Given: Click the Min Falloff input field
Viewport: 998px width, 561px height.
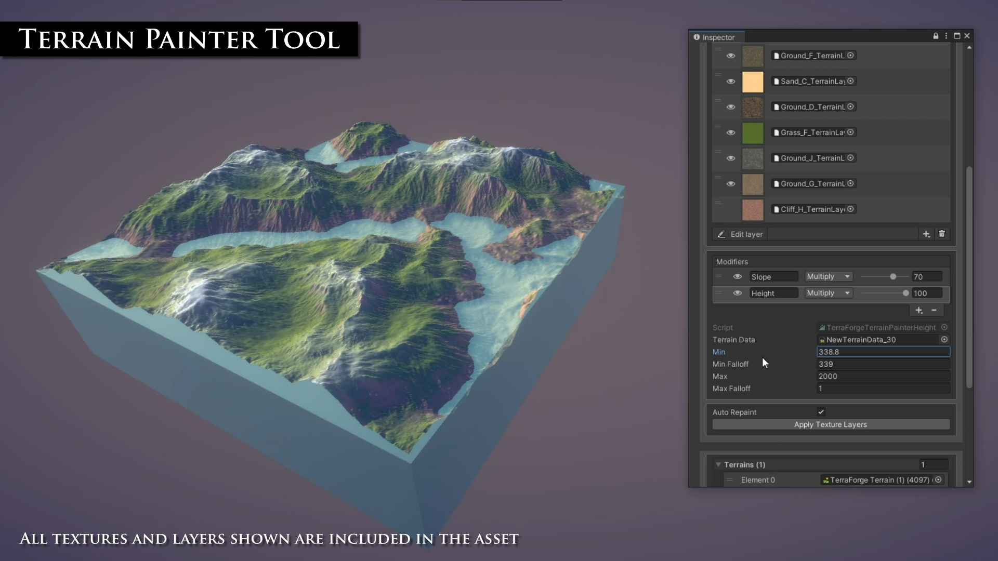Looking at the screenshot, I should (x=883, y=364).
